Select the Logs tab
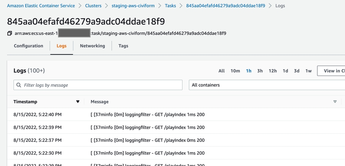 61,46
